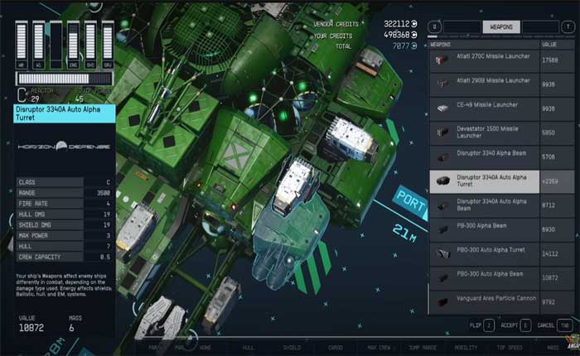Click the GRV power allocation bar

point(109,42)
